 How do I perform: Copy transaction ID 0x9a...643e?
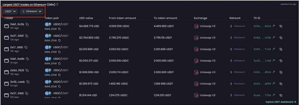[281, 26]
